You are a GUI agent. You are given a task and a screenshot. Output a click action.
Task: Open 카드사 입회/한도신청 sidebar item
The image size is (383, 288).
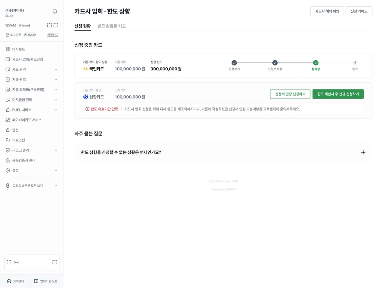pos(27,59)
